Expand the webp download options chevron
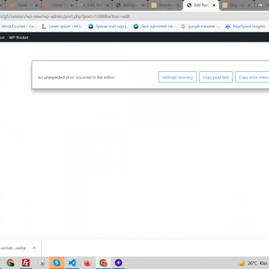Viewport: 269px width, 269px height. [x=34, y=248]
